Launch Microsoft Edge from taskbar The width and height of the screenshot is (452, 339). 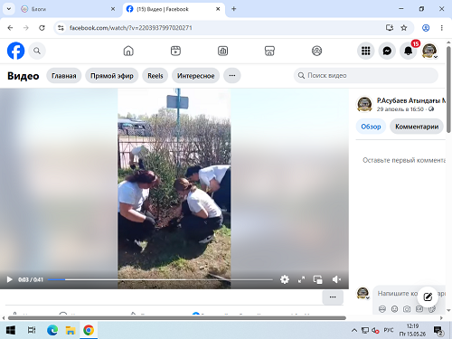(x=52, y=330)
